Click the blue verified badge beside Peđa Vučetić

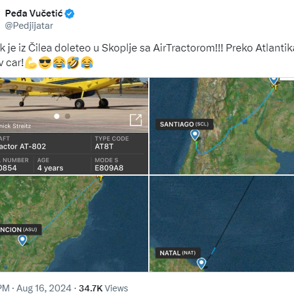[x=69, y=13]
